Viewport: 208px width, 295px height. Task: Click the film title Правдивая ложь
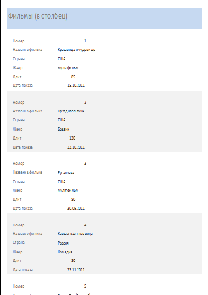coord(71,111)
